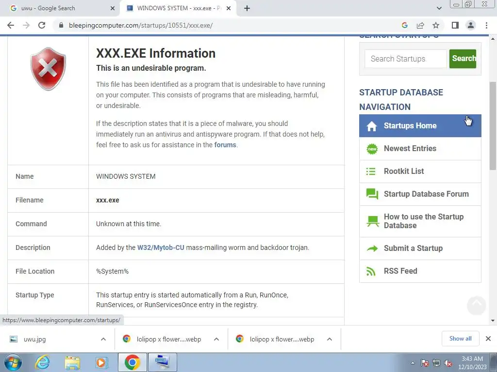
Task: Open the Chrome side panel icon
Action: coord(455,25)
